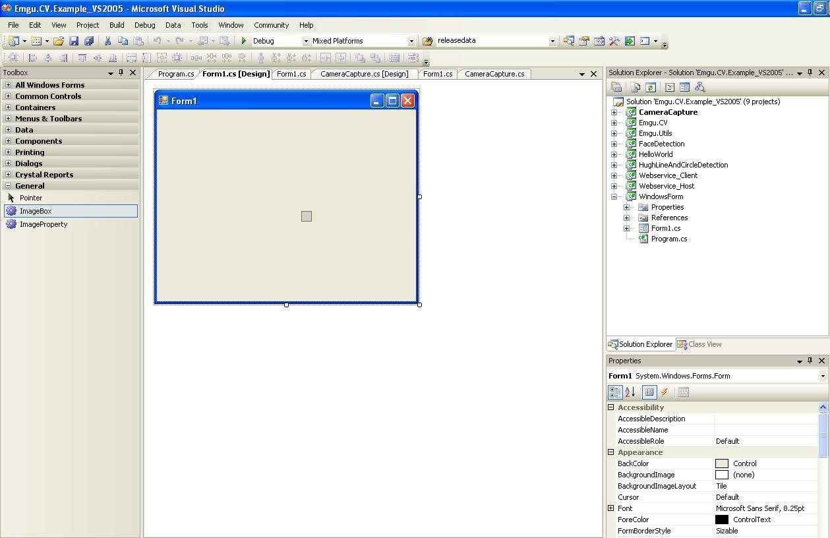Refresh the Solution Explorer tree
This screenshot has width=830, height=538.
tap(650, 87)
